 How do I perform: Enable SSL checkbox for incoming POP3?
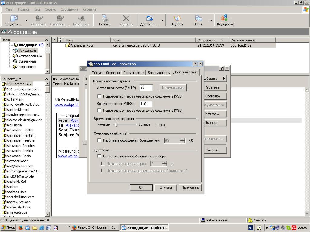point(99,111)
